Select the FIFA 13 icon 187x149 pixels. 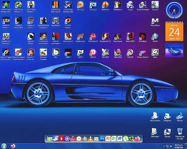coord(93,53)
